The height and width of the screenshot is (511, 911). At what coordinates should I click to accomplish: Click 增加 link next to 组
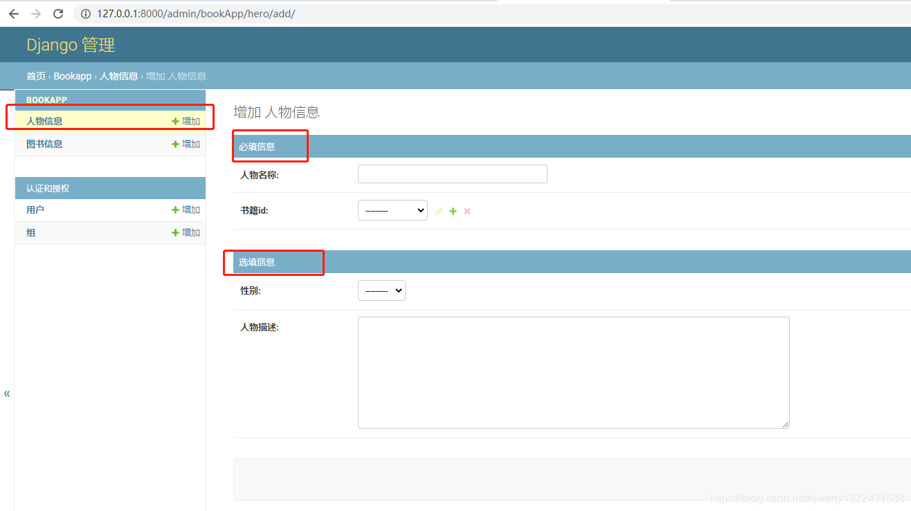(x=186, y=232)
